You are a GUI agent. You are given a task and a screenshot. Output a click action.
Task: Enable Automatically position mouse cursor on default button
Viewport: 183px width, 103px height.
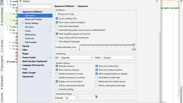tap(57, 30)
